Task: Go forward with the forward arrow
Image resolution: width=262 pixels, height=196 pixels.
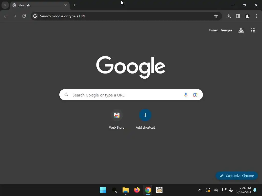Action: click(x=15, y=16)
